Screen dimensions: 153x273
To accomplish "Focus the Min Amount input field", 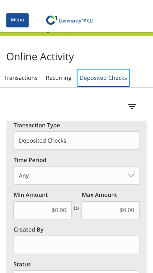I will click(42, 210).
